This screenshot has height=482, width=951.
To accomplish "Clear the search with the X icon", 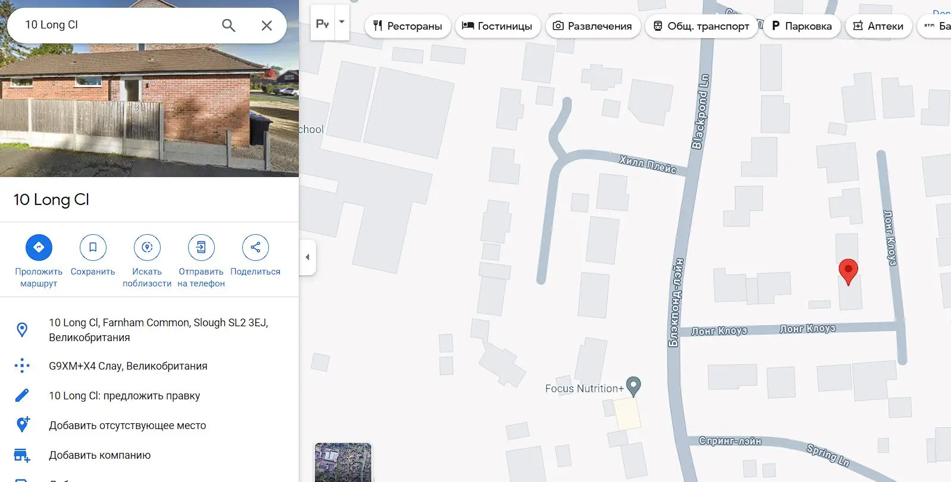I will click(x=267, y=25).
